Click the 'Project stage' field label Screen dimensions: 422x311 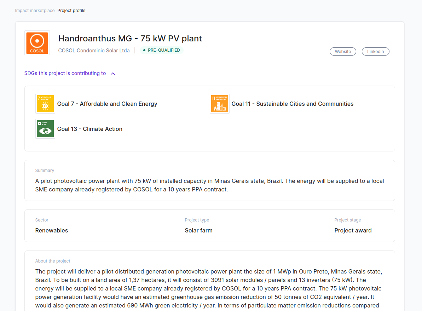click(x=347, y=220)
